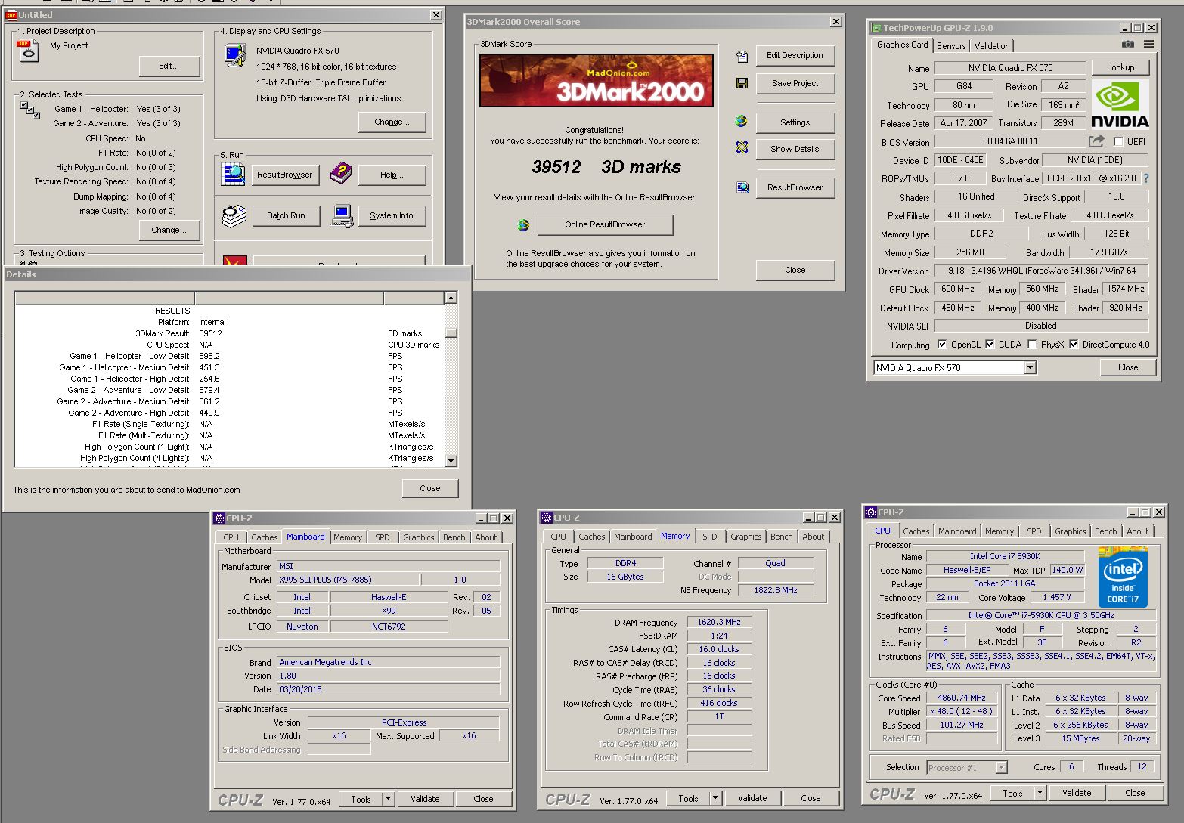1184x823 pixels.
Task: Click the globe icon next to Online ResultBrowser
Action: click(x=523, y=224)
